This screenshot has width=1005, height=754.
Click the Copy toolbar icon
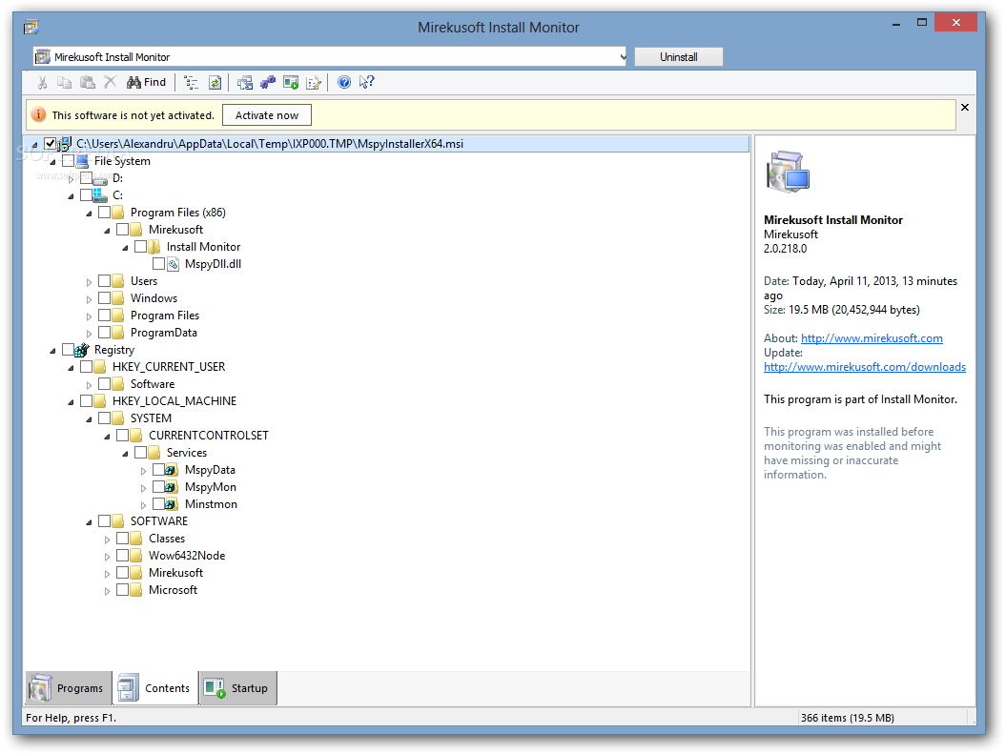[64, 83]
